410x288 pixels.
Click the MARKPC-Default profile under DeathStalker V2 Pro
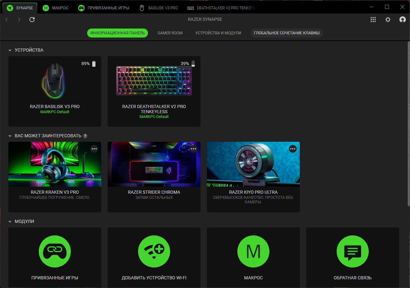tap(154, 117)
